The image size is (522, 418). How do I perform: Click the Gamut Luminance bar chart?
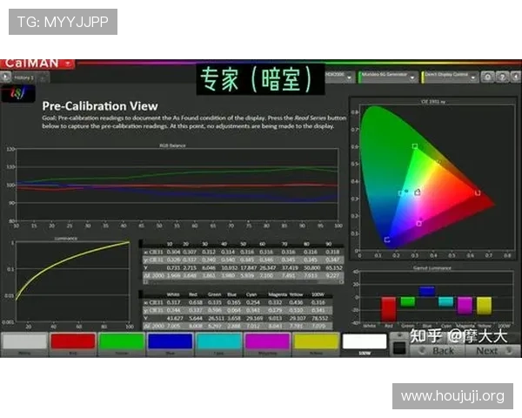436,297
